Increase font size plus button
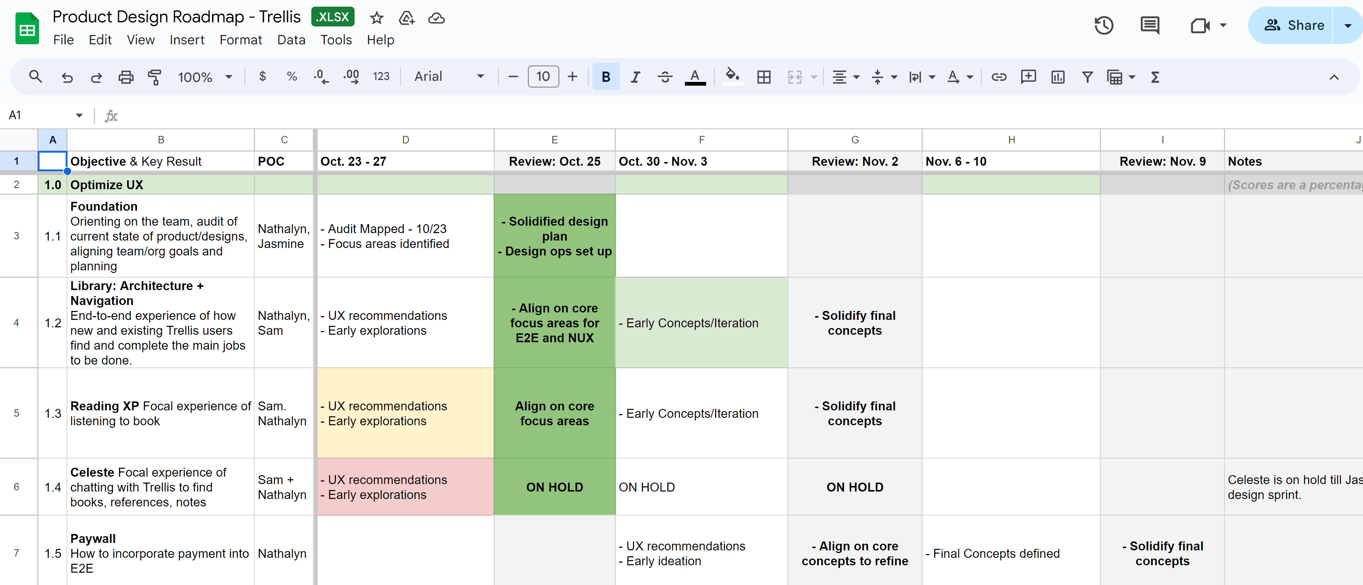 tap(572, 77)
